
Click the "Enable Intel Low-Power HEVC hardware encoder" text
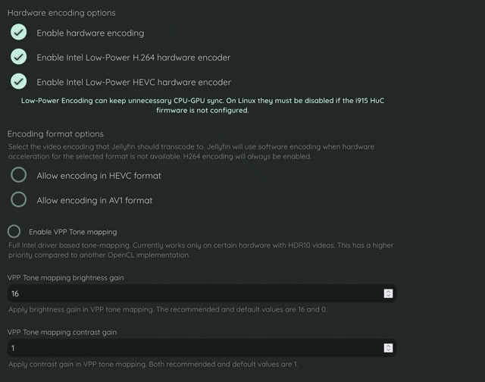(x=133, y=81)
